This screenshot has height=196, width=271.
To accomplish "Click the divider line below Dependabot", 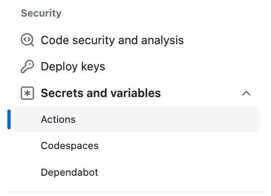I will (137, 192).
